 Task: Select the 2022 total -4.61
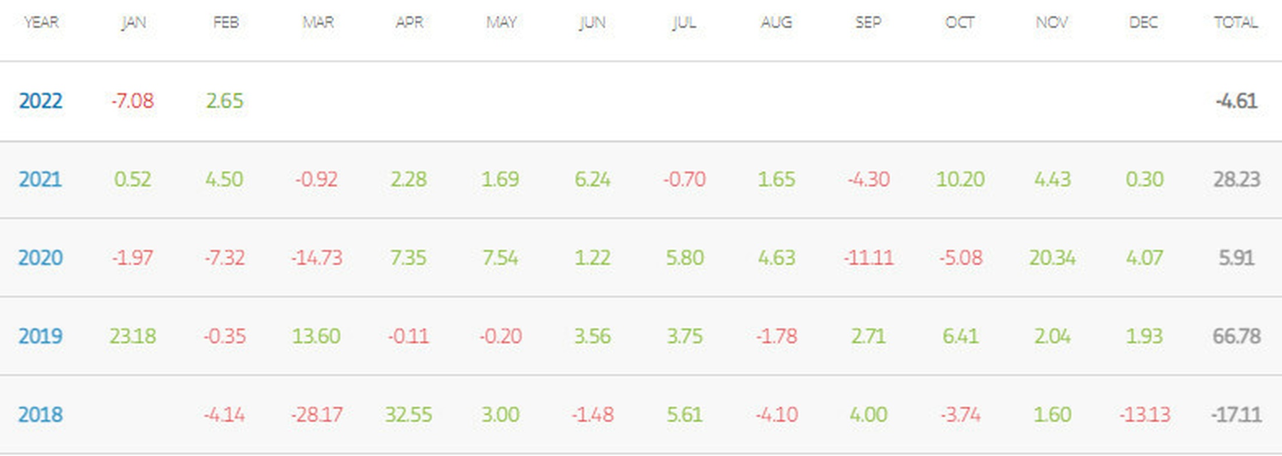[1237, 101]
